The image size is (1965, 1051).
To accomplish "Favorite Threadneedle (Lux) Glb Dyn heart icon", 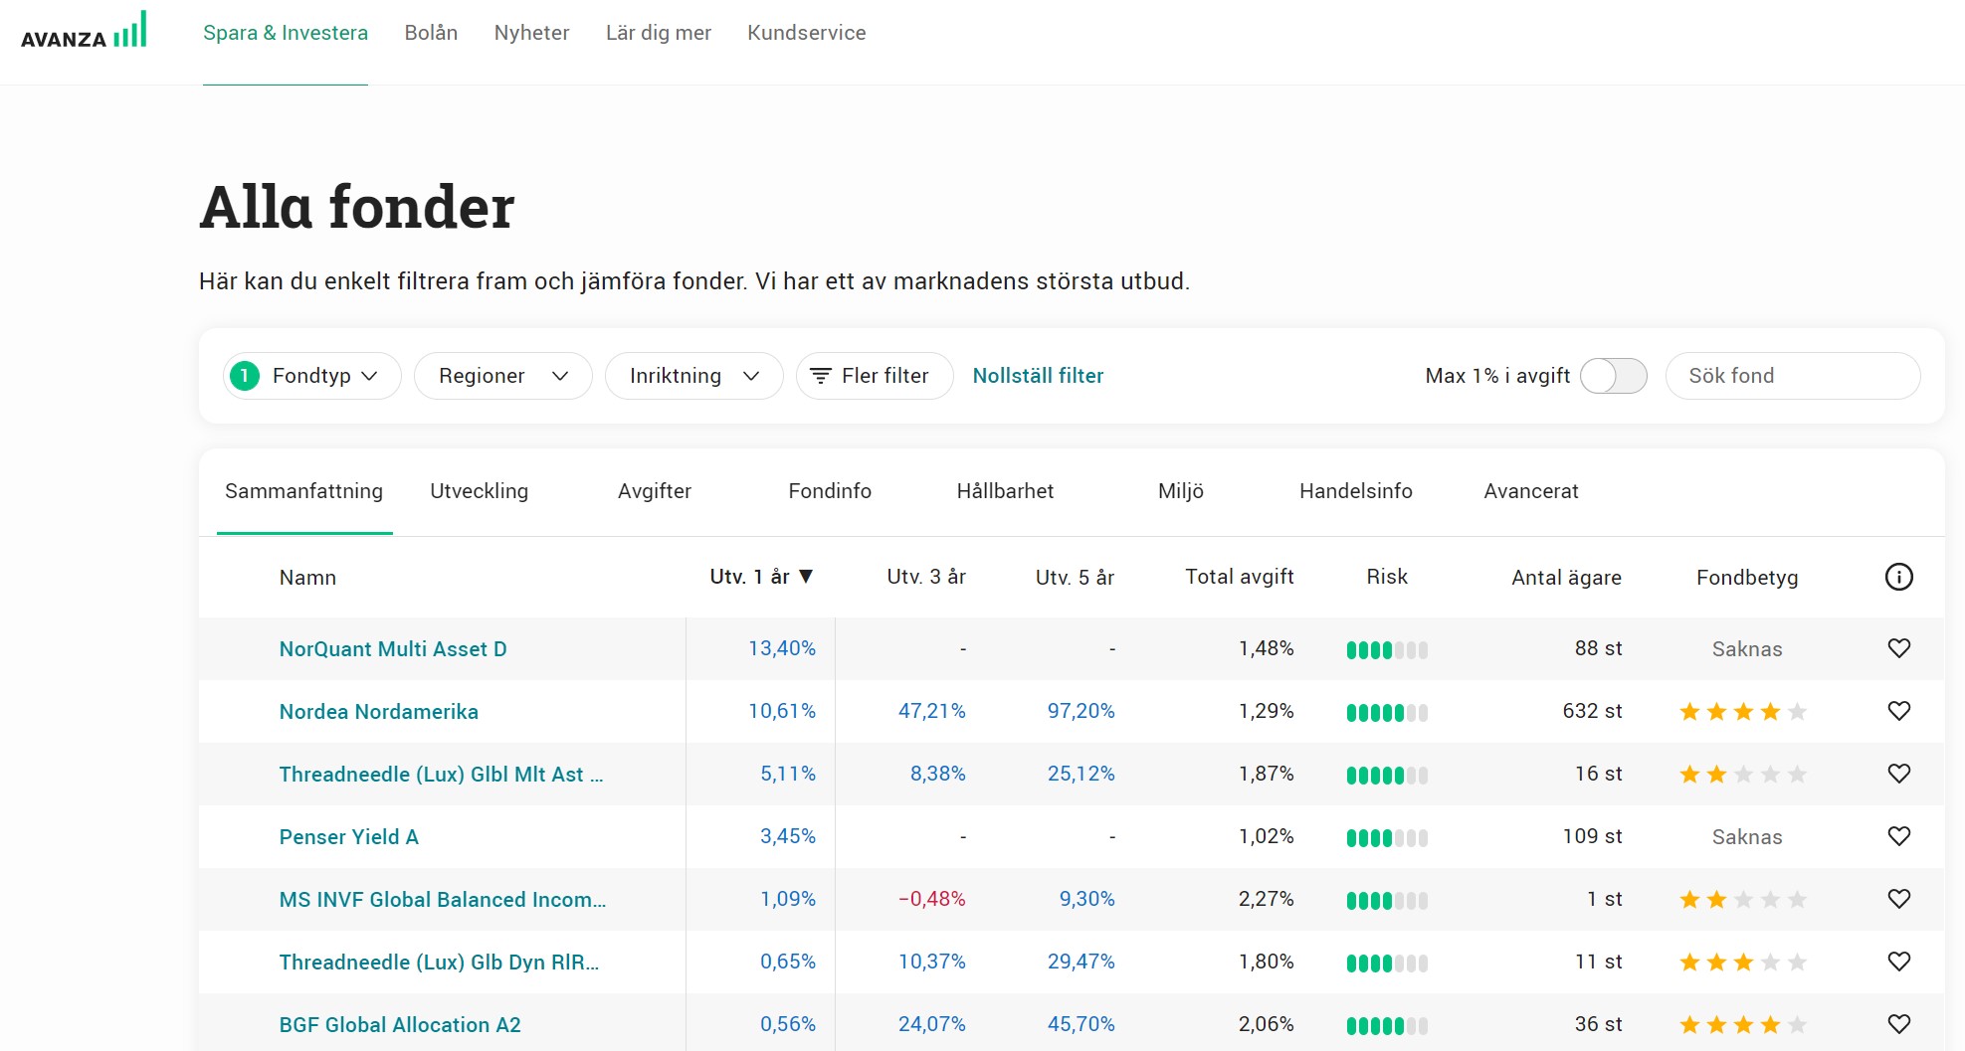I will [1898, 962].
